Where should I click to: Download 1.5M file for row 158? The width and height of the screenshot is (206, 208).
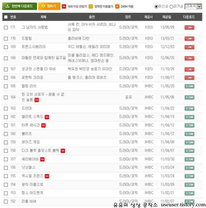[x=189, y=151]
